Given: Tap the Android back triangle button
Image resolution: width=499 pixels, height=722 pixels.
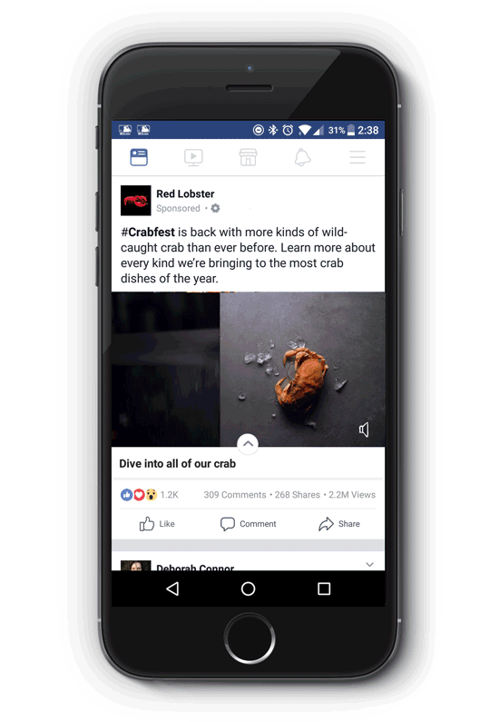Looking at the screenshot, I should coord(172,588).
